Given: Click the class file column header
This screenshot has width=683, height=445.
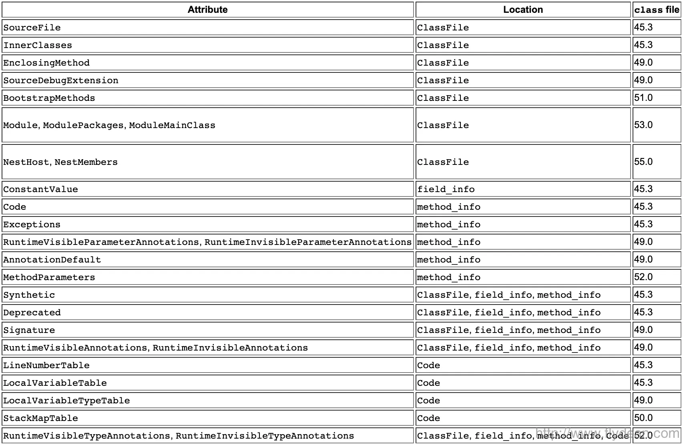Looking at the screenshot, I should 657,10.
